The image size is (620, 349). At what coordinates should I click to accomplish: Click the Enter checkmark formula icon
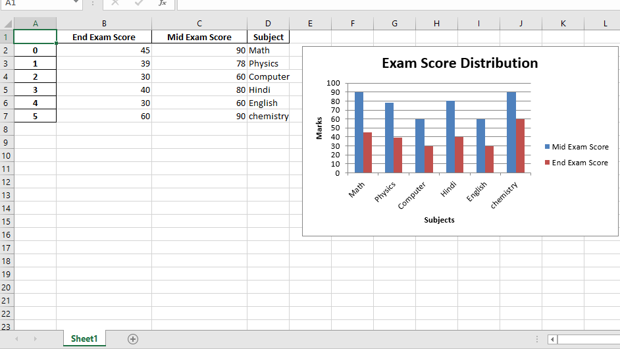pos(139,3)
